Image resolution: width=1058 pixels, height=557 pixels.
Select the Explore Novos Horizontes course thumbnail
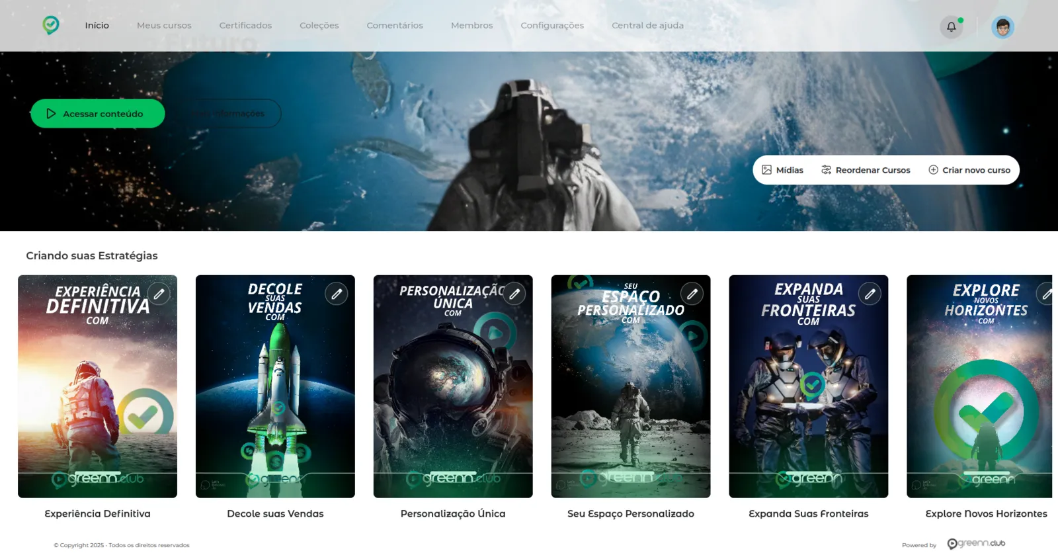coord(979,386)
